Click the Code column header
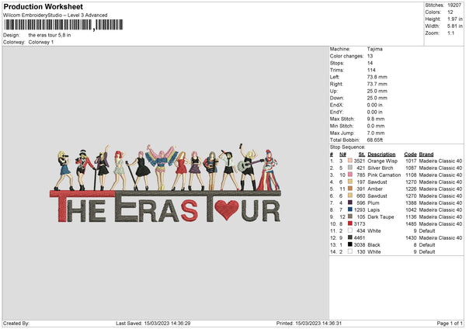The height and width of the screenshot is (329, 466). (410, 154)
